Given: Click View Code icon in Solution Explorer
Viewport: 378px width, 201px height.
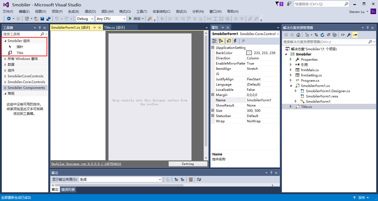Looking at the screenshot, I should click(x=343, y=35).
